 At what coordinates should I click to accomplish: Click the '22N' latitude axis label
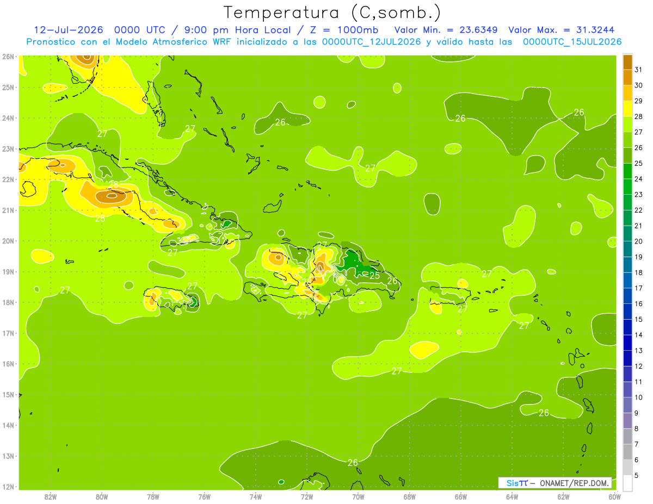pyautogui.click(x=8, y=179)
